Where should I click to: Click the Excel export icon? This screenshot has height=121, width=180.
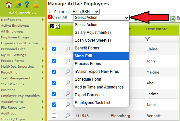(x=173, y=19)
